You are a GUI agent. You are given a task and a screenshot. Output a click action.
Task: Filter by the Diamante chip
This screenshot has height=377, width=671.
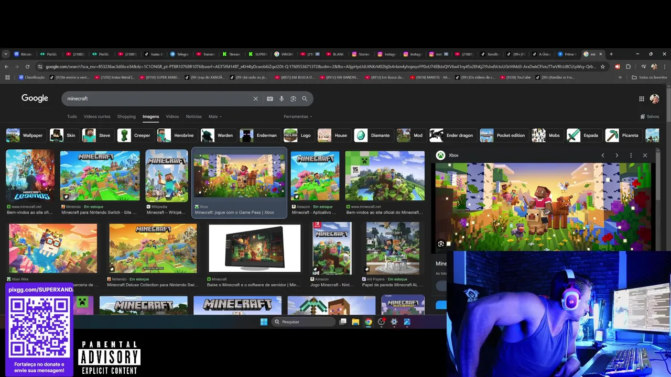click(x=373, y=136)
